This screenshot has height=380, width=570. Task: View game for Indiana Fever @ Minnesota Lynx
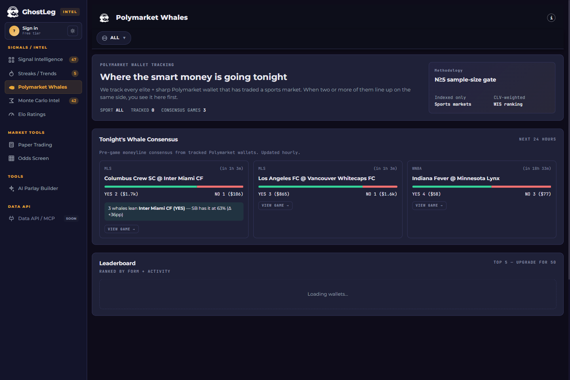click(429, 205)
